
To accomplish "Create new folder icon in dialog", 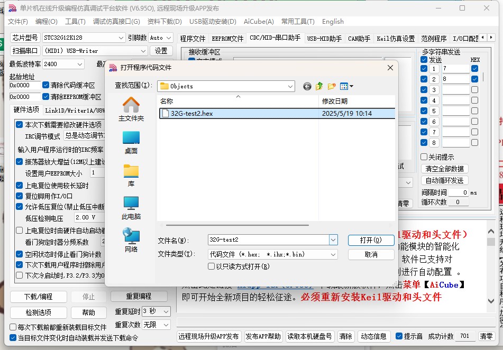I will pos(332,86).
